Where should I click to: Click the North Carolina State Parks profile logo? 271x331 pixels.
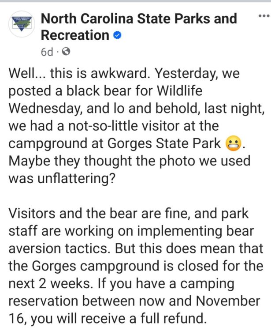[22, 25]
